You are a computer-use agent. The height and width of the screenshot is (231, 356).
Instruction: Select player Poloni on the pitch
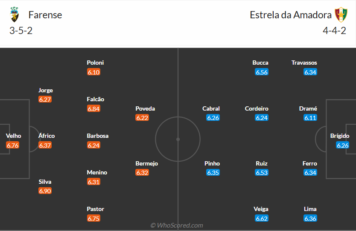point(95,63)
